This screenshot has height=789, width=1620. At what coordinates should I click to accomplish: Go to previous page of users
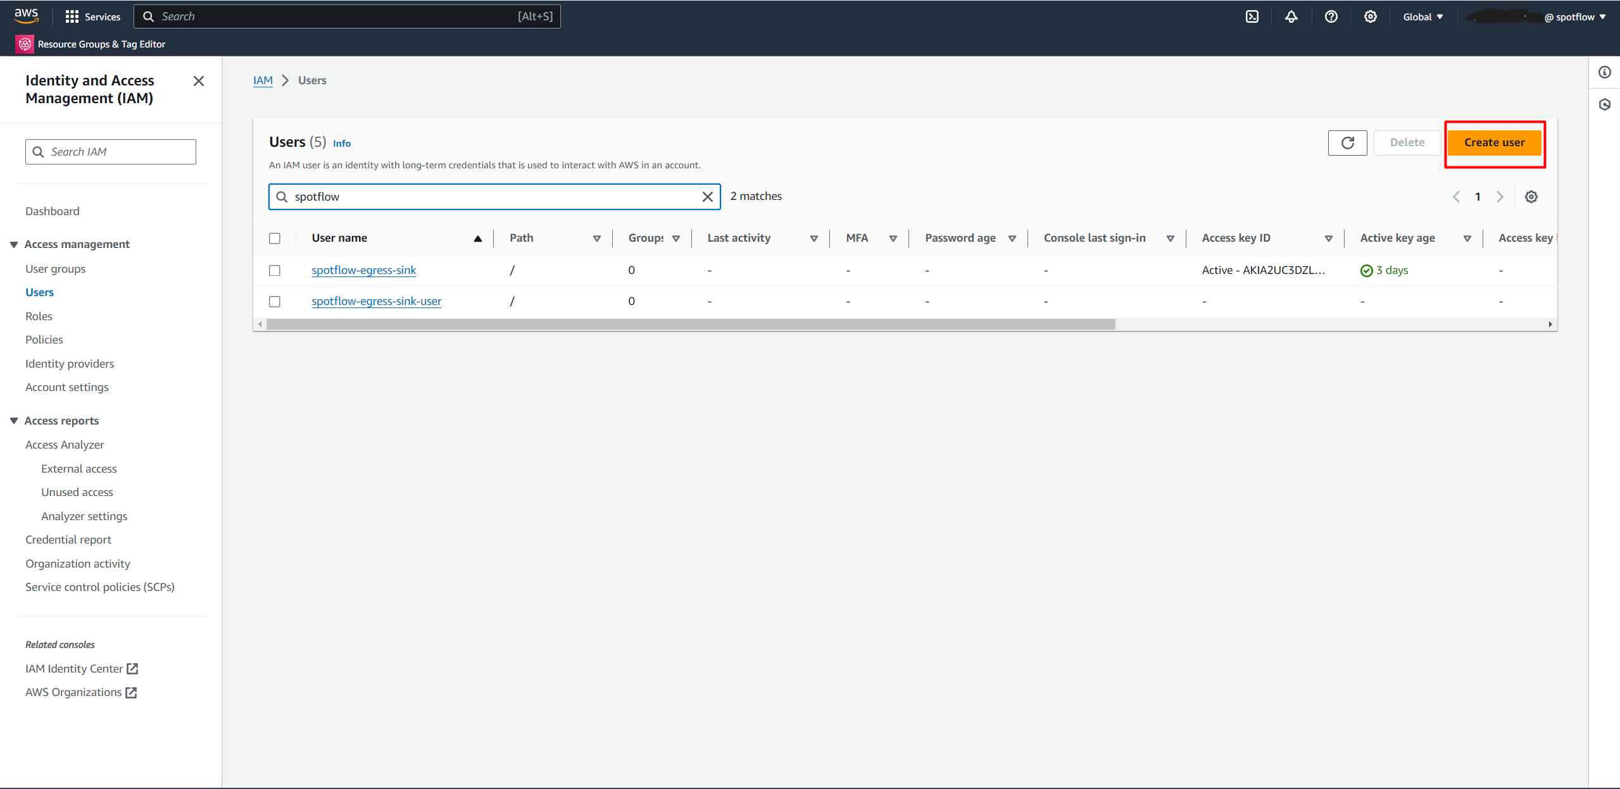point(1456,197)
